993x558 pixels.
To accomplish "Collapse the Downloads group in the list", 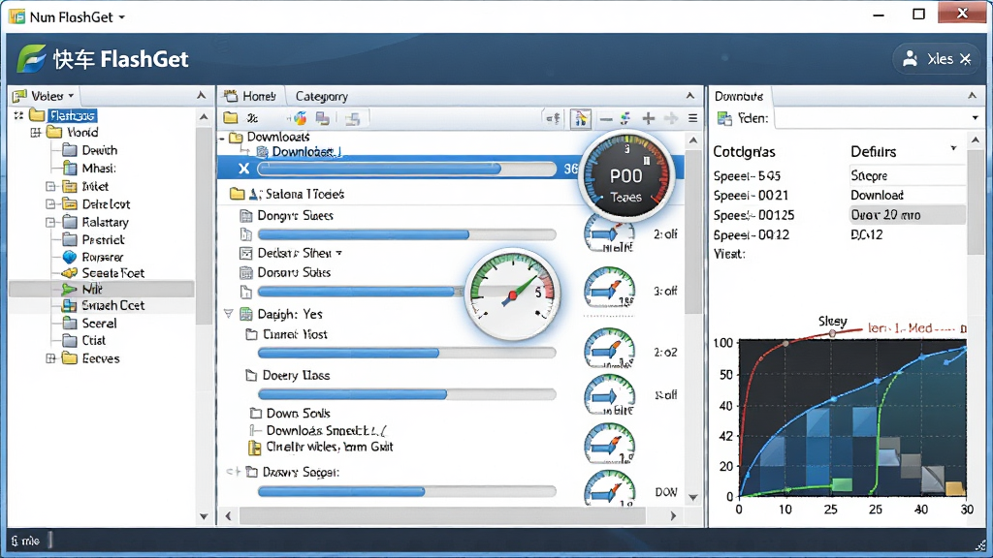I will pos(222,138).
